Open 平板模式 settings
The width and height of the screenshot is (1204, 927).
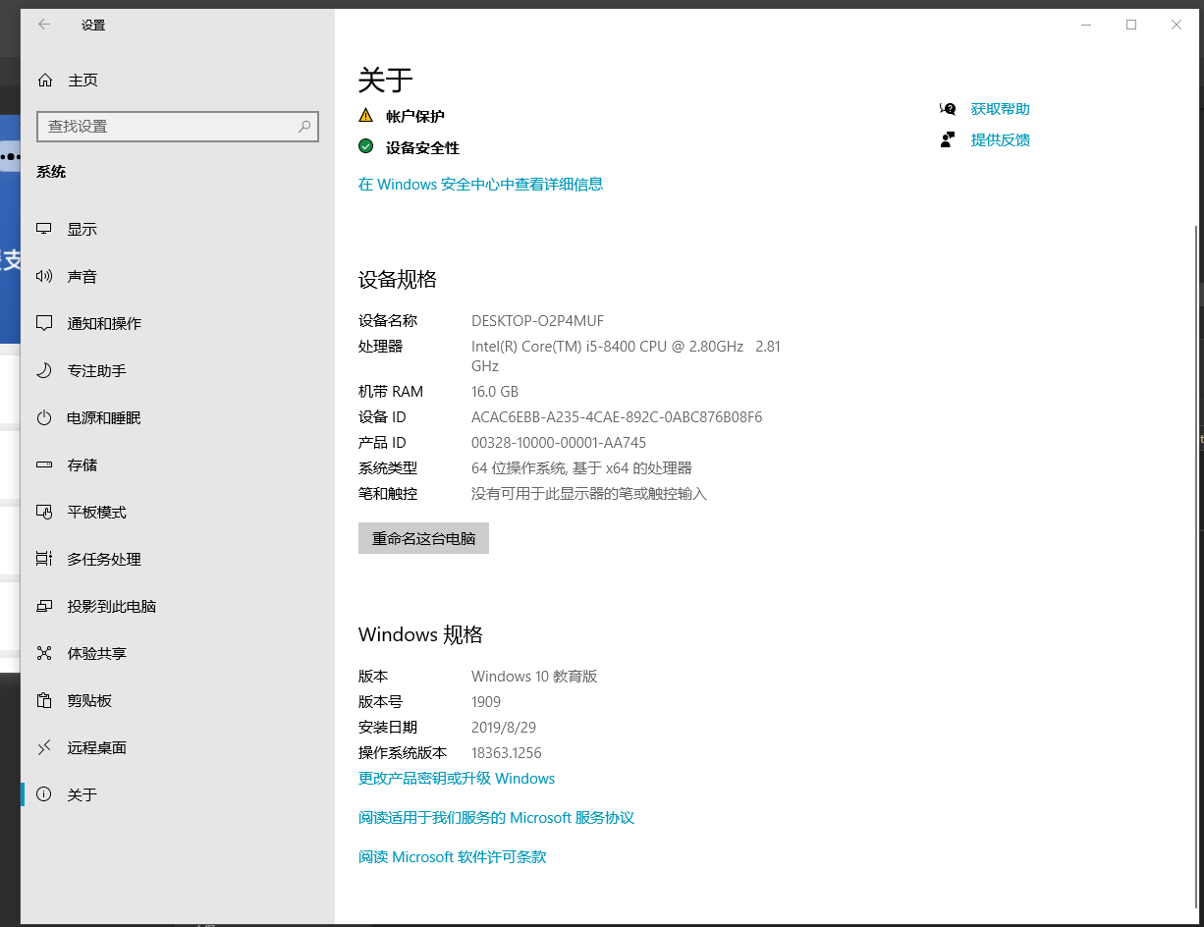coord(177,512)
